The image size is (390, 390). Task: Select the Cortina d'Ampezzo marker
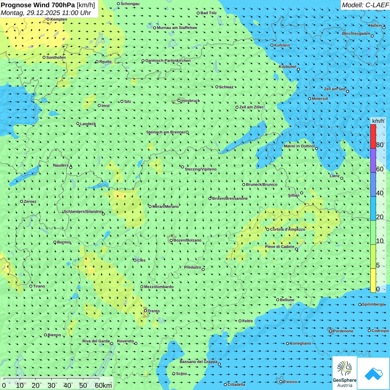pyautogui.click(x=268, y=229)
